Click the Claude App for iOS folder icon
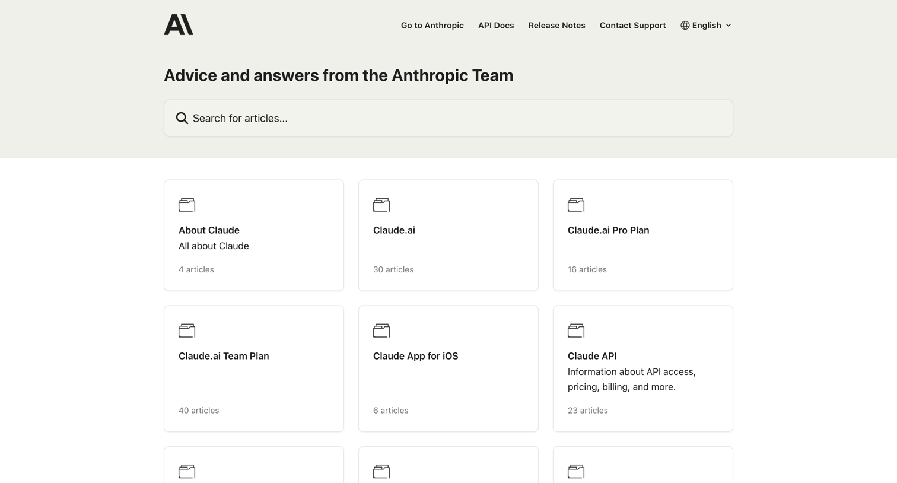 tap(381, 331)
